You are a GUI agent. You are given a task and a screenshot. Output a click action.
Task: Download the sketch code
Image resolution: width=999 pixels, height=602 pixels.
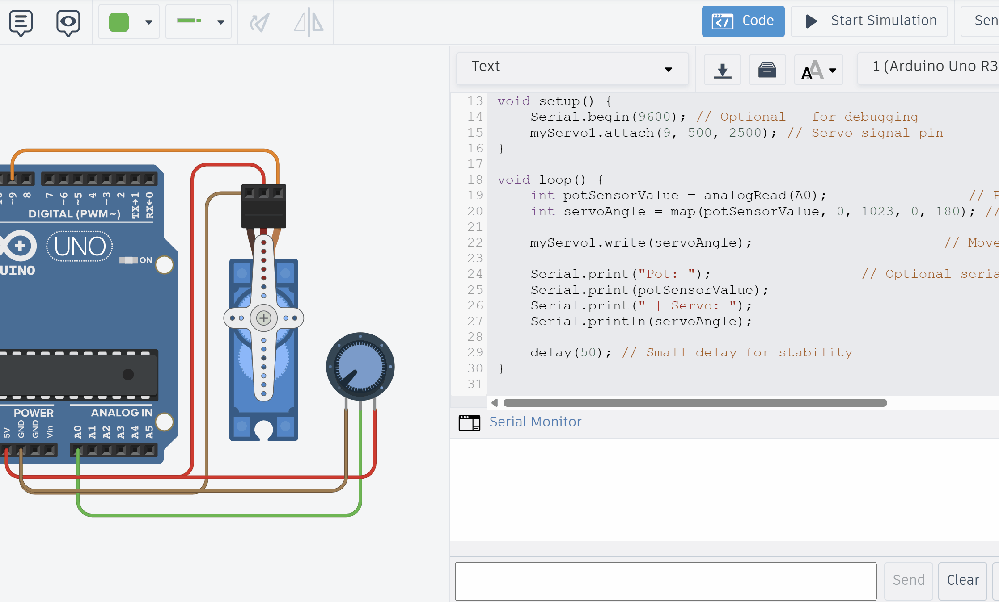(x=722, y=70)
